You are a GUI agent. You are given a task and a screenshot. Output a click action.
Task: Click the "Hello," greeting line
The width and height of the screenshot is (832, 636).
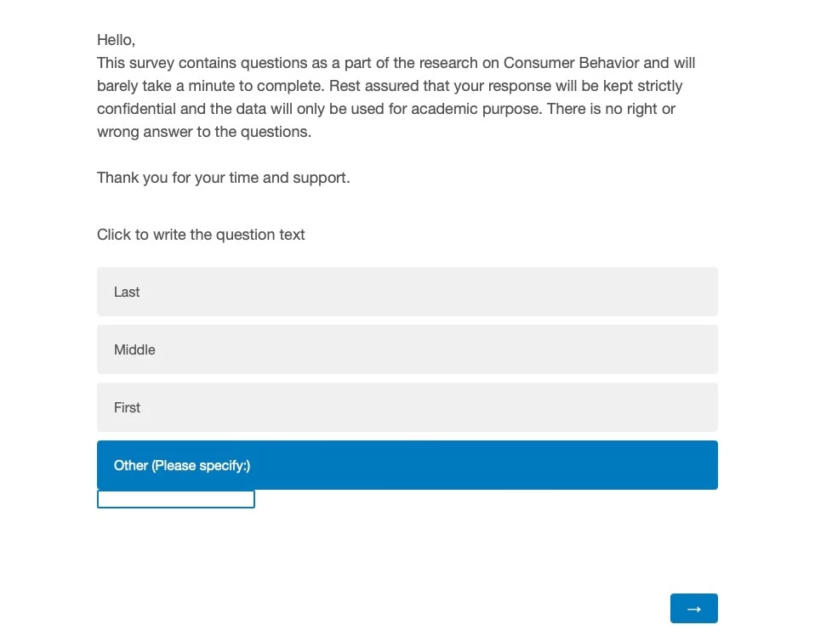point(117,40)
